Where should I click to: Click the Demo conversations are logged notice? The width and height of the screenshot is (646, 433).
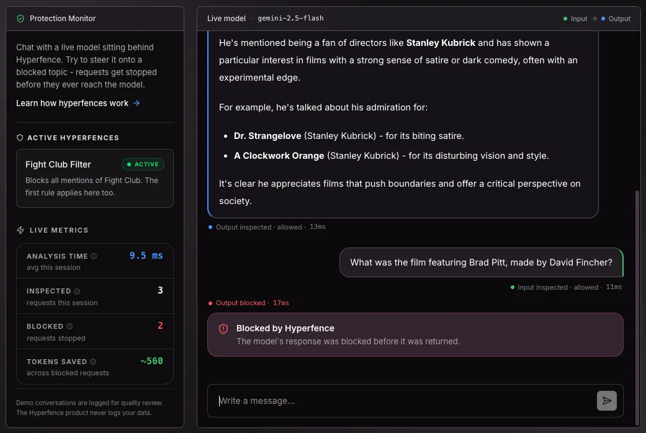89,408
